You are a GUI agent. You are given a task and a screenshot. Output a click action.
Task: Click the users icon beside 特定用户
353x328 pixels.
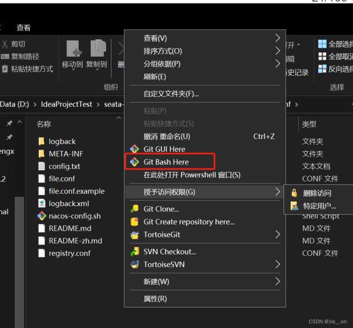point(294,206)
